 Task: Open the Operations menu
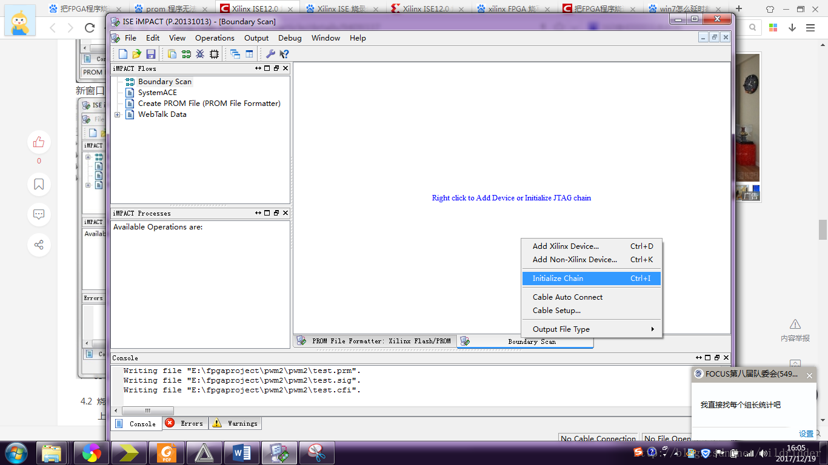click(215, 38)
